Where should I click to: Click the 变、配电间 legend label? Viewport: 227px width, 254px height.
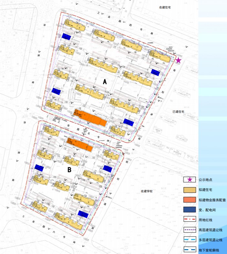click(207, 210)
